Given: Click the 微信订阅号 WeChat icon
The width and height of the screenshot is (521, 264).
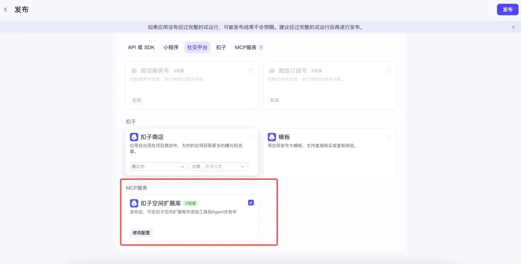Looking at the screenshot, I should (x=272, y=70).
